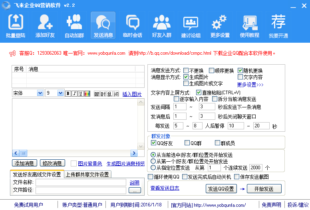Click the 开始发送 start sending button

(264, 189)
